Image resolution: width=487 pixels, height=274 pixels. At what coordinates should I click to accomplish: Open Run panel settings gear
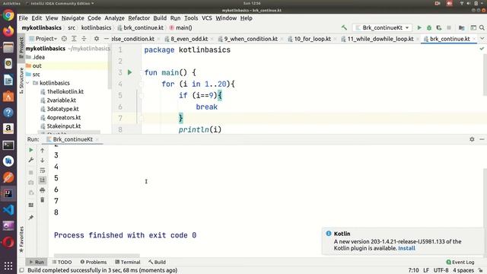[x=472, y=139]
